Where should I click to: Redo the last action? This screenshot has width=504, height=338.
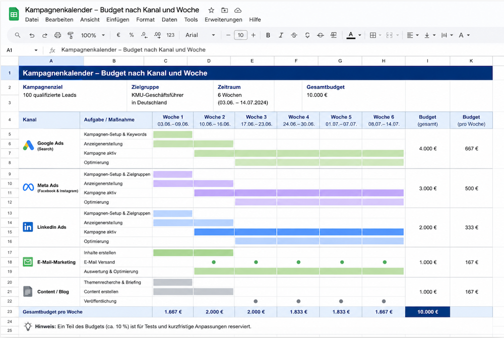45,35
